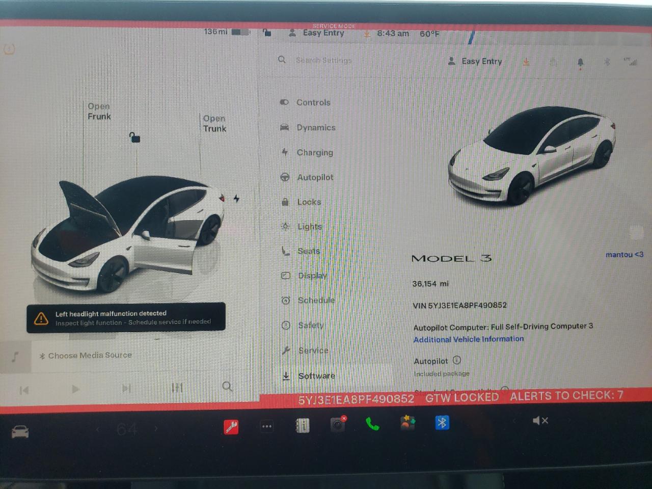Tap the Left headlight malfunction alert banner
The width and height of the screenshot is (652, 489).
tap(126, 317)
